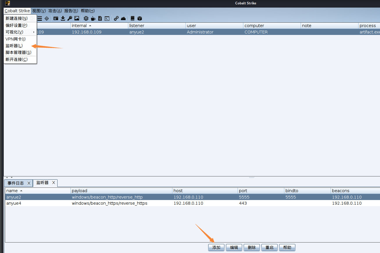Choose 断开连接(C) menu entry
Viewport: 380px width, 253px height.
pos(20,59)
